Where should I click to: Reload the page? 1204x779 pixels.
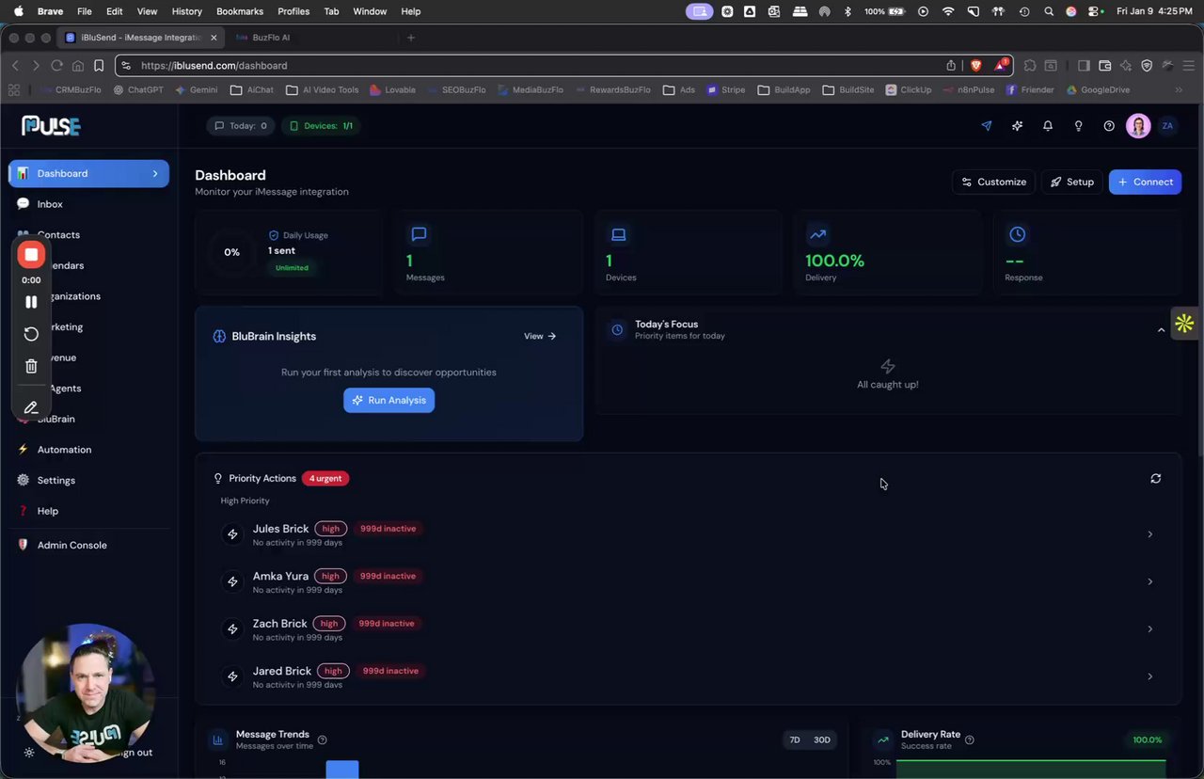(56, 66)
